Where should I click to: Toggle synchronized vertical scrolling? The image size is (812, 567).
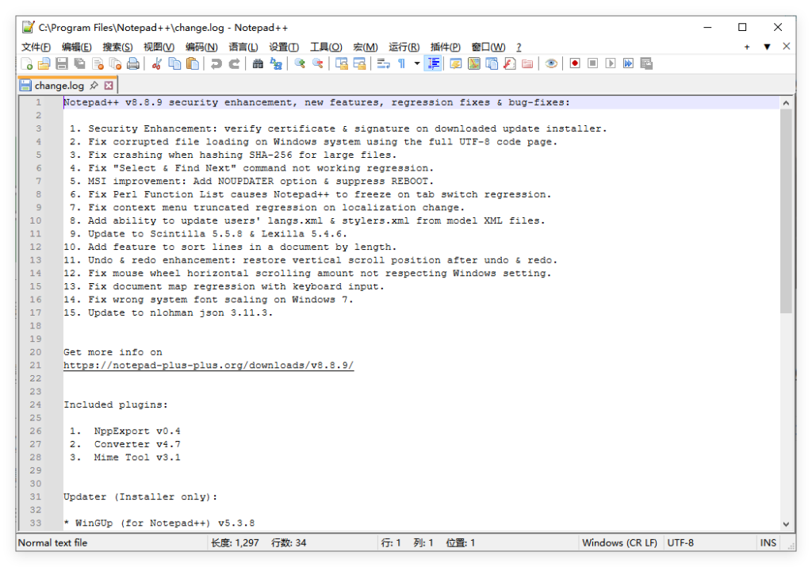click(x=341, y=63)
